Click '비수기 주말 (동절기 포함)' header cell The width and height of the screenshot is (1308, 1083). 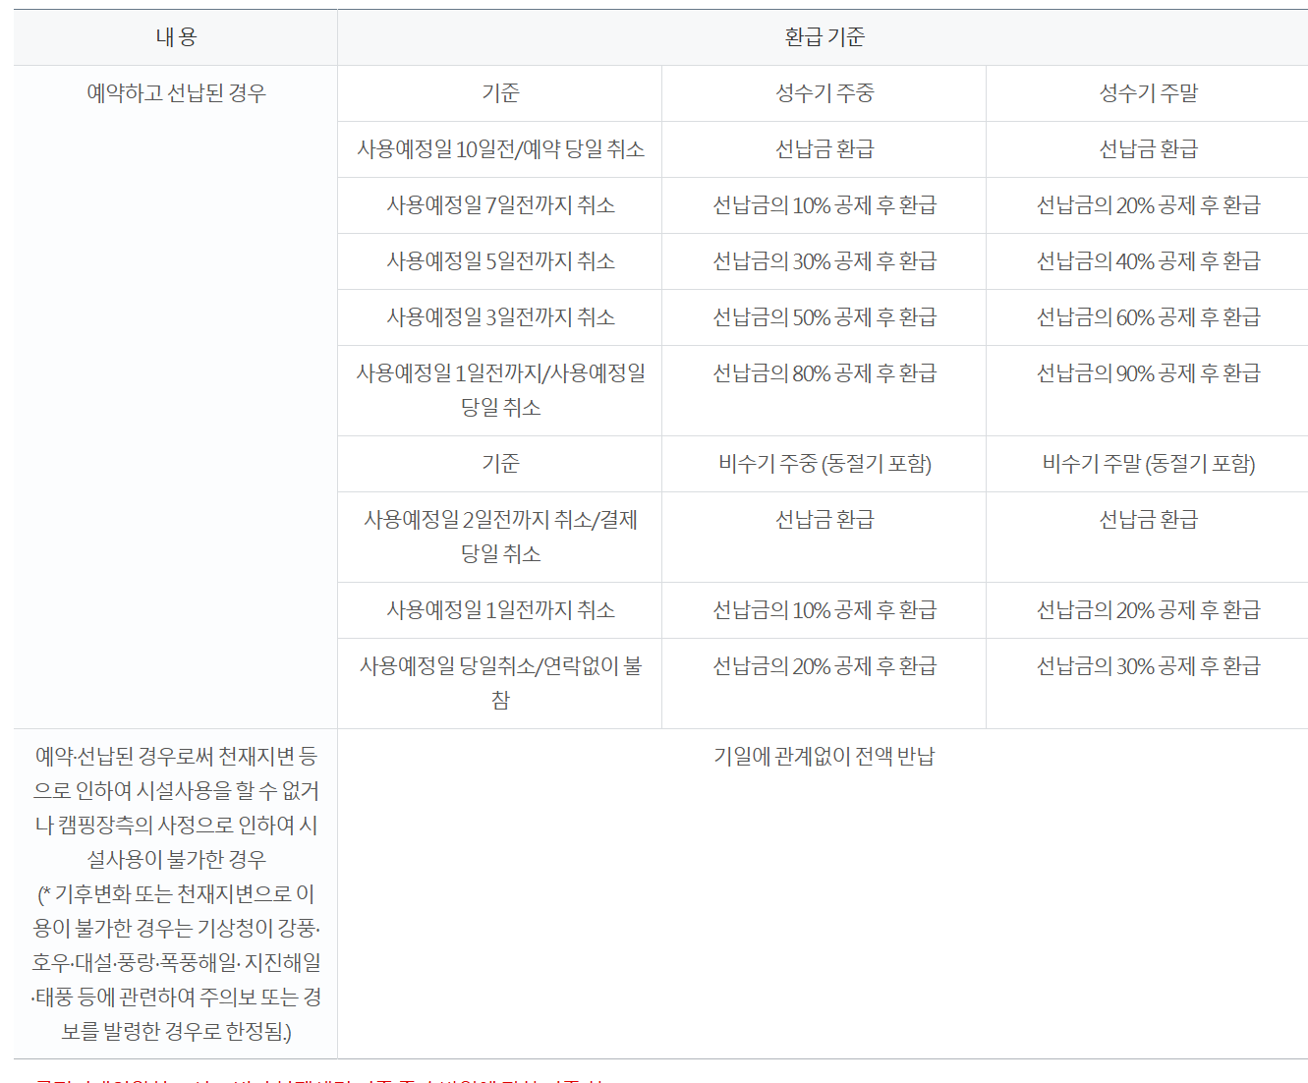point(1148,464)
